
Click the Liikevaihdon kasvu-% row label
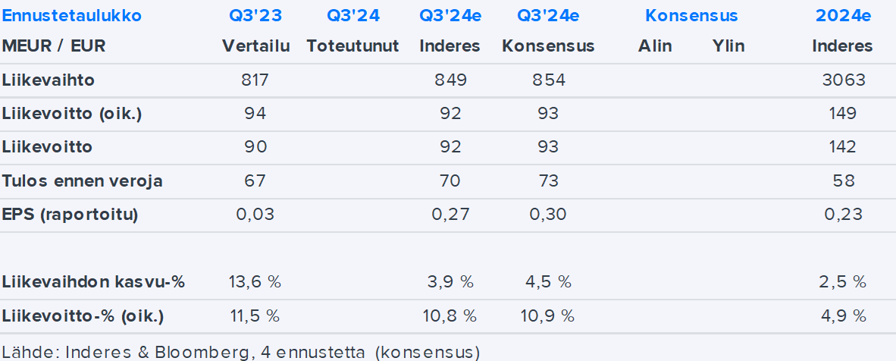tap(93, 282)
